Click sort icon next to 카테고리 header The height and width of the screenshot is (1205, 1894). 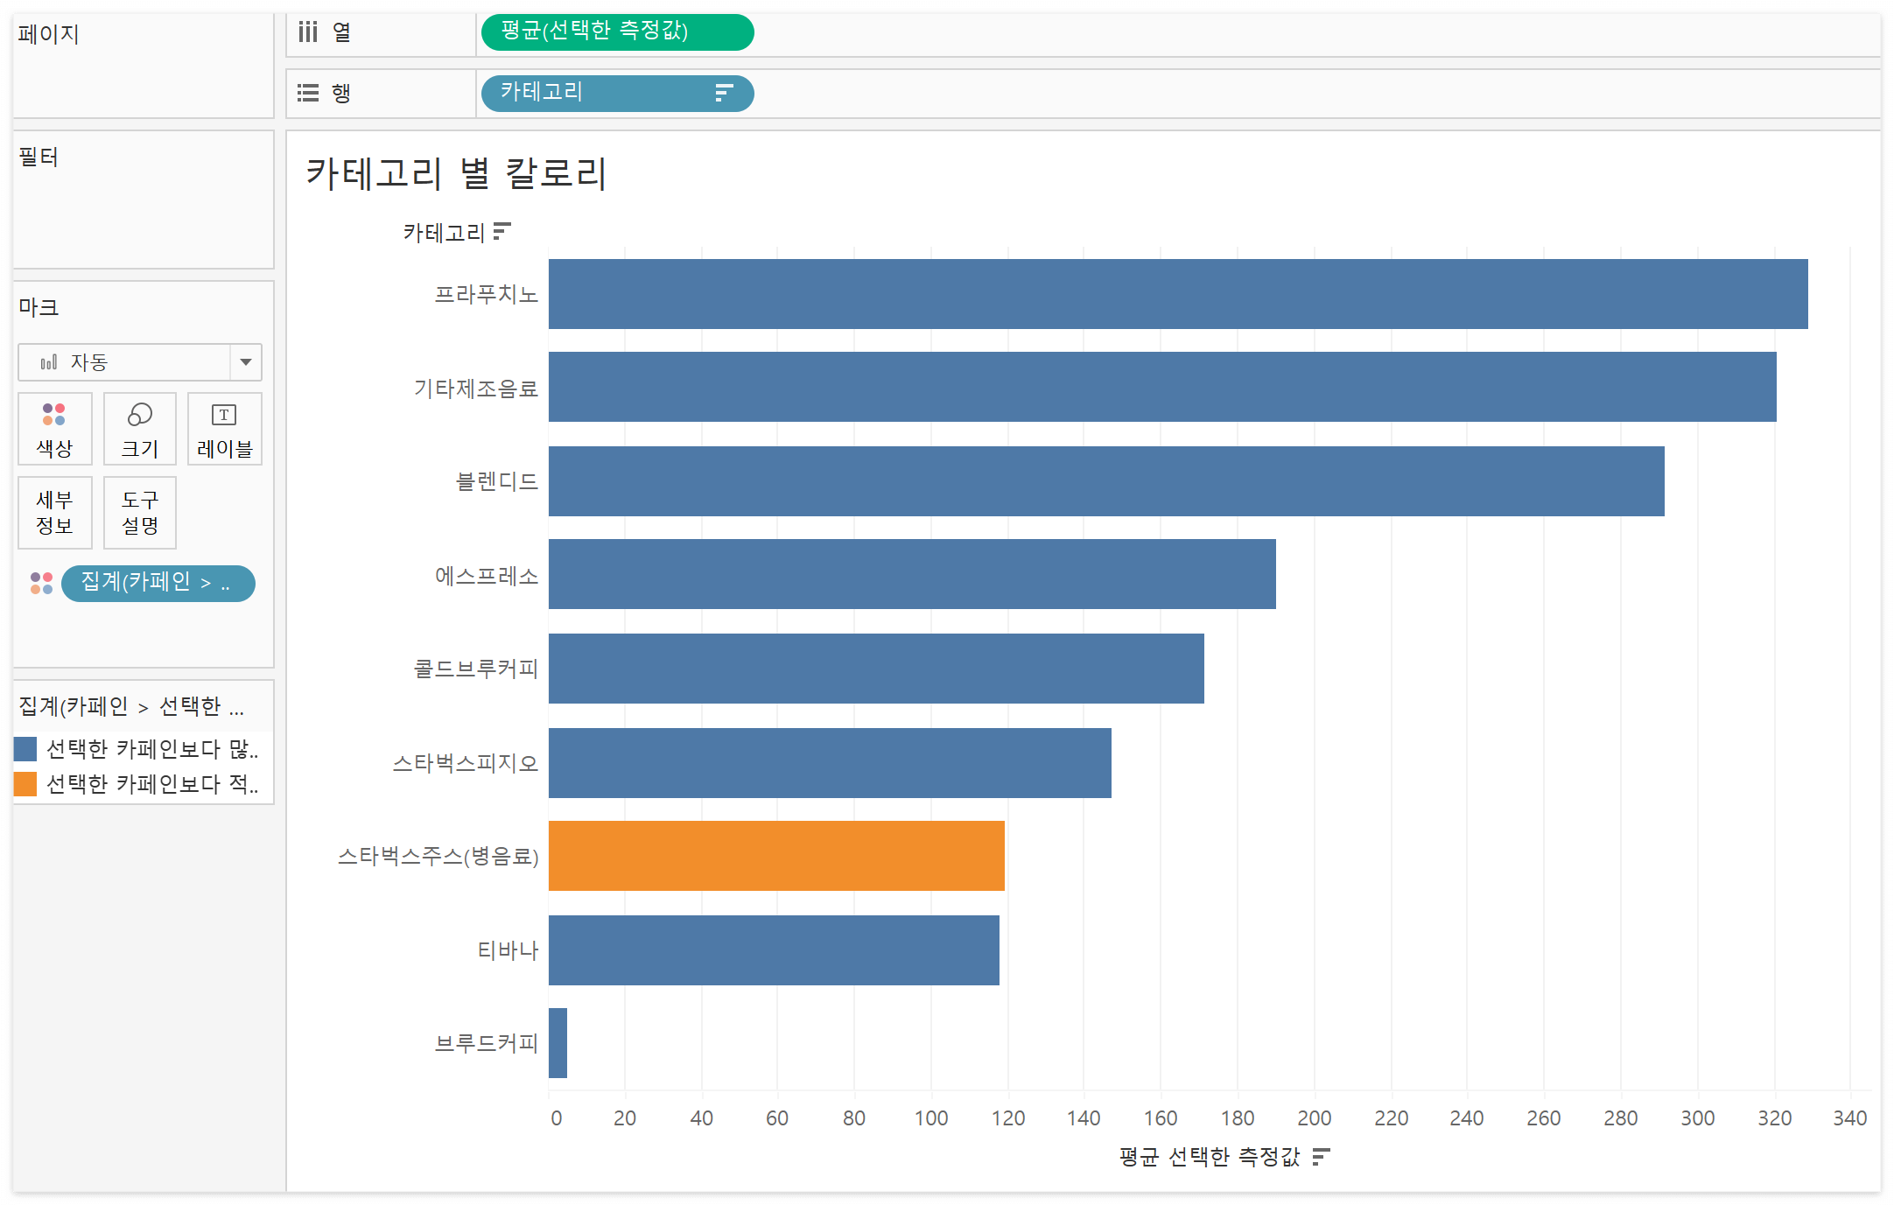click(x=502, y=231)
